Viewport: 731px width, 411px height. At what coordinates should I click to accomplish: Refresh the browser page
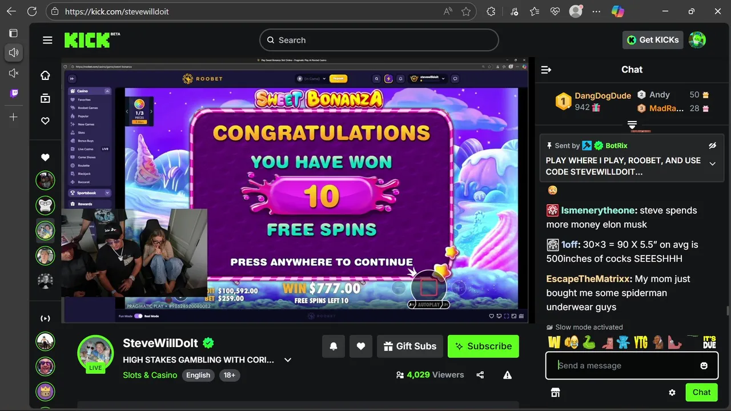tap(32, 11)
